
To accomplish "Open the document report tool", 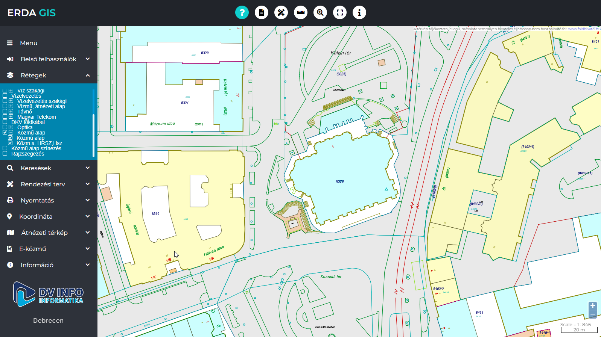I will coord(262,12).
